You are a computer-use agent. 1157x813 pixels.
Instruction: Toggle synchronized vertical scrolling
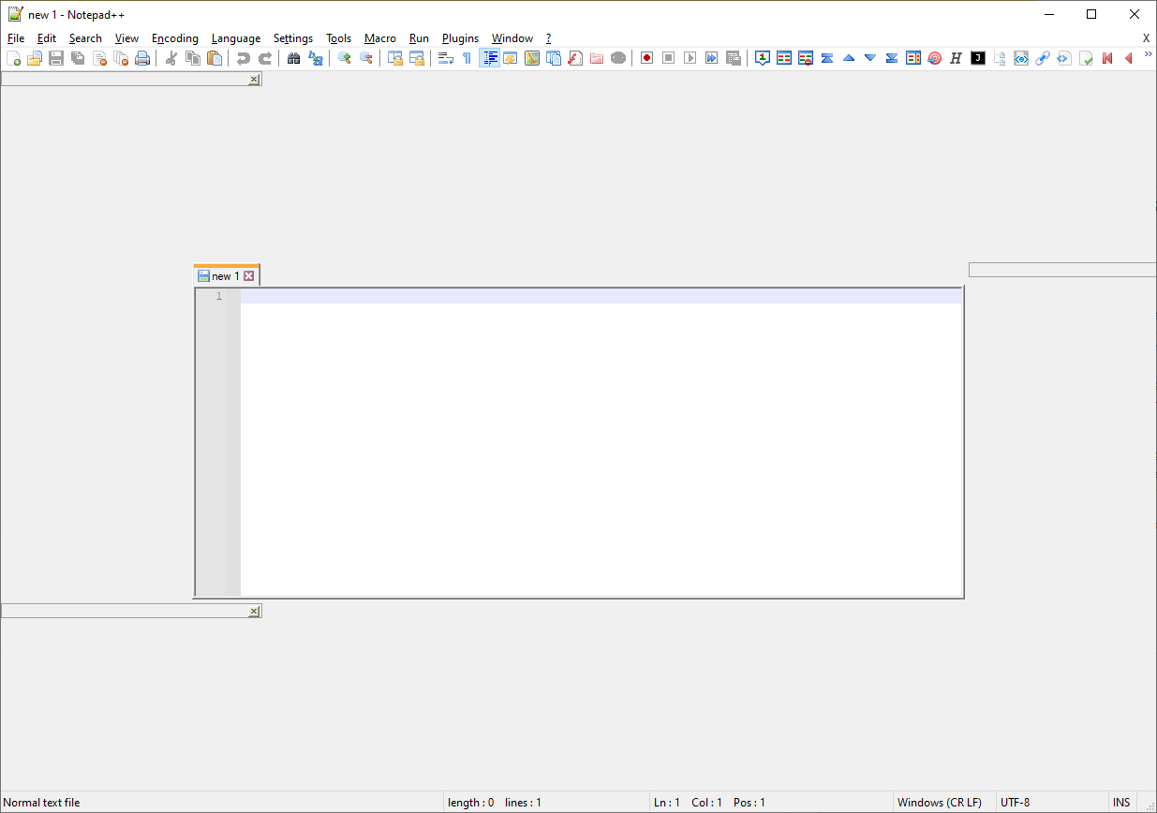(395, 58)
